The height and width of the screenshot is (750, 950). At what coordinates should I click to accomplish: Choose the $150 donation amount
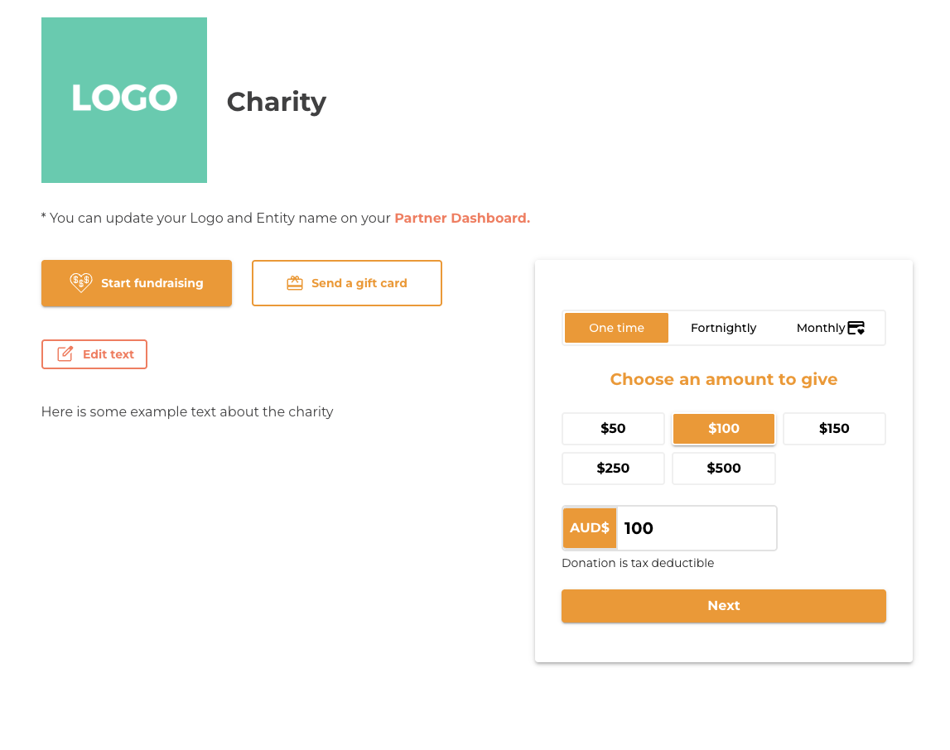(834, 429)
